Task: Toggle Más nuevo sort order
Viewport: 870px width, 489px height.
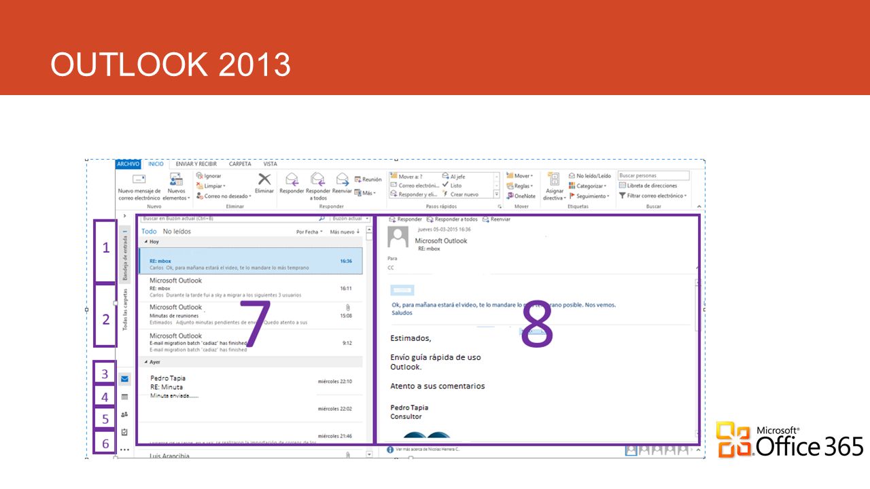Action: 345,232
